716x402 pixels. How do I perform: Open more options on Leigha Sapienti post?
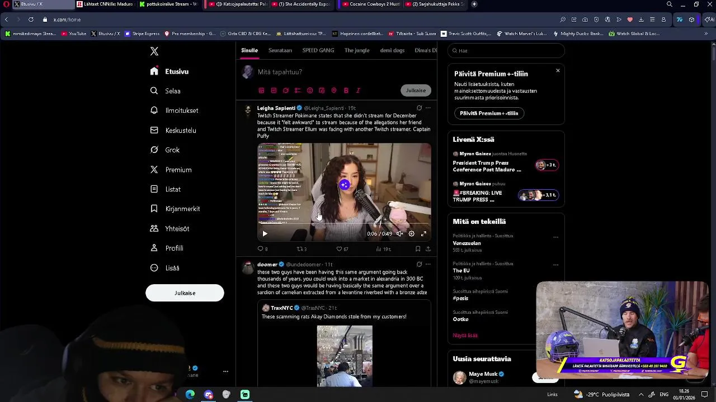click(428, 108)
